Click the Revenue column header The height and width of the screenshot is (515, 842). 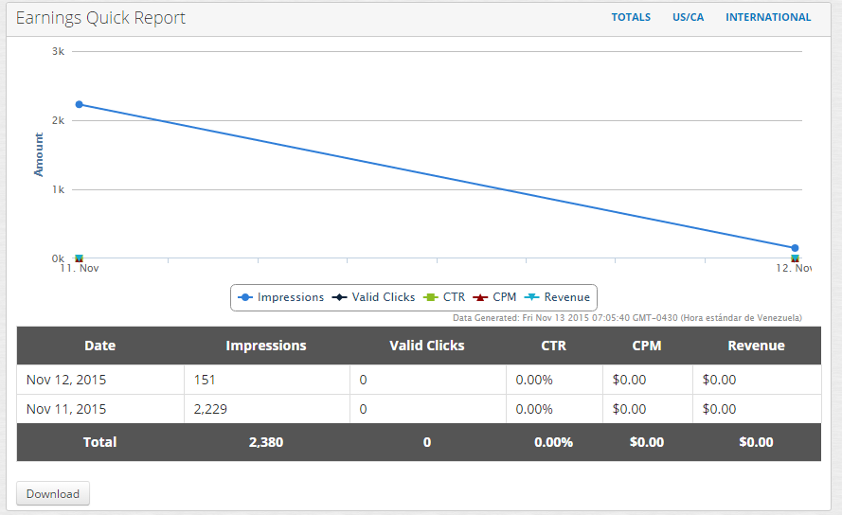click(x=756, y=346)
